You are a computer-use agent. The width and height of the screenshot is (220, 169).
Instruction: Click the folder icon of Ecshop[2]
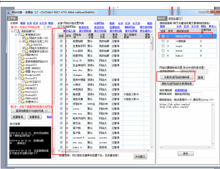[23, 95]
